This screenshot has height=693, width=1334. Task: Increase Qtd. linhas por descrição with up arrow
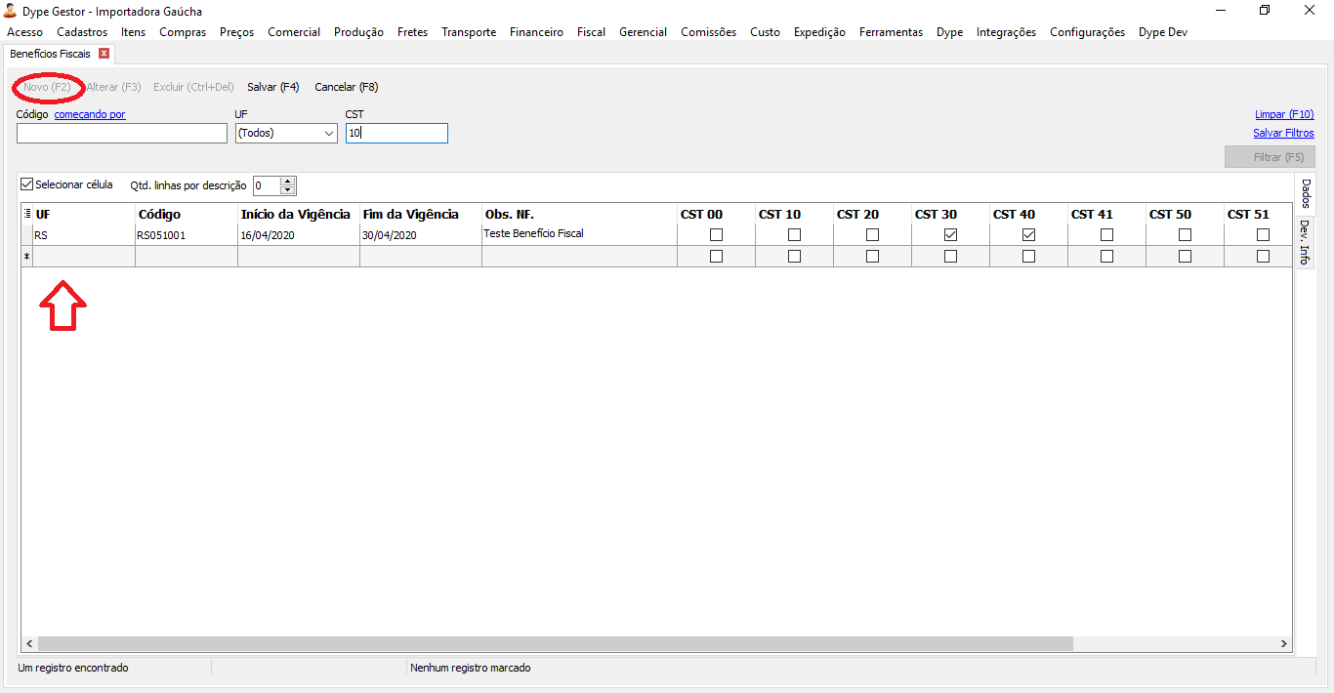287,182
